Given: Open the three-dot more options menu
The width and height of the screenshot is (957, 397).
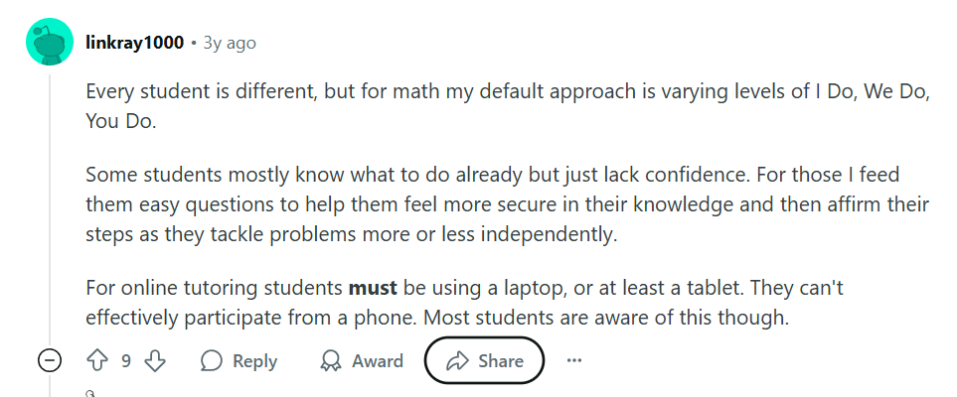Looking at the screenshot, I should [573, 361].
